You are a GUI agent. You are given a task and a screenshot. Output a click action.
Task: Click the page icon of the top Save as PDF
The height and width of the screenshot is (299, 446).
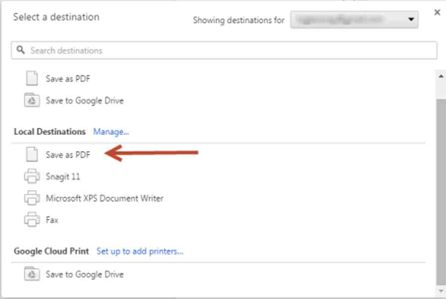[x=32, y=78]
